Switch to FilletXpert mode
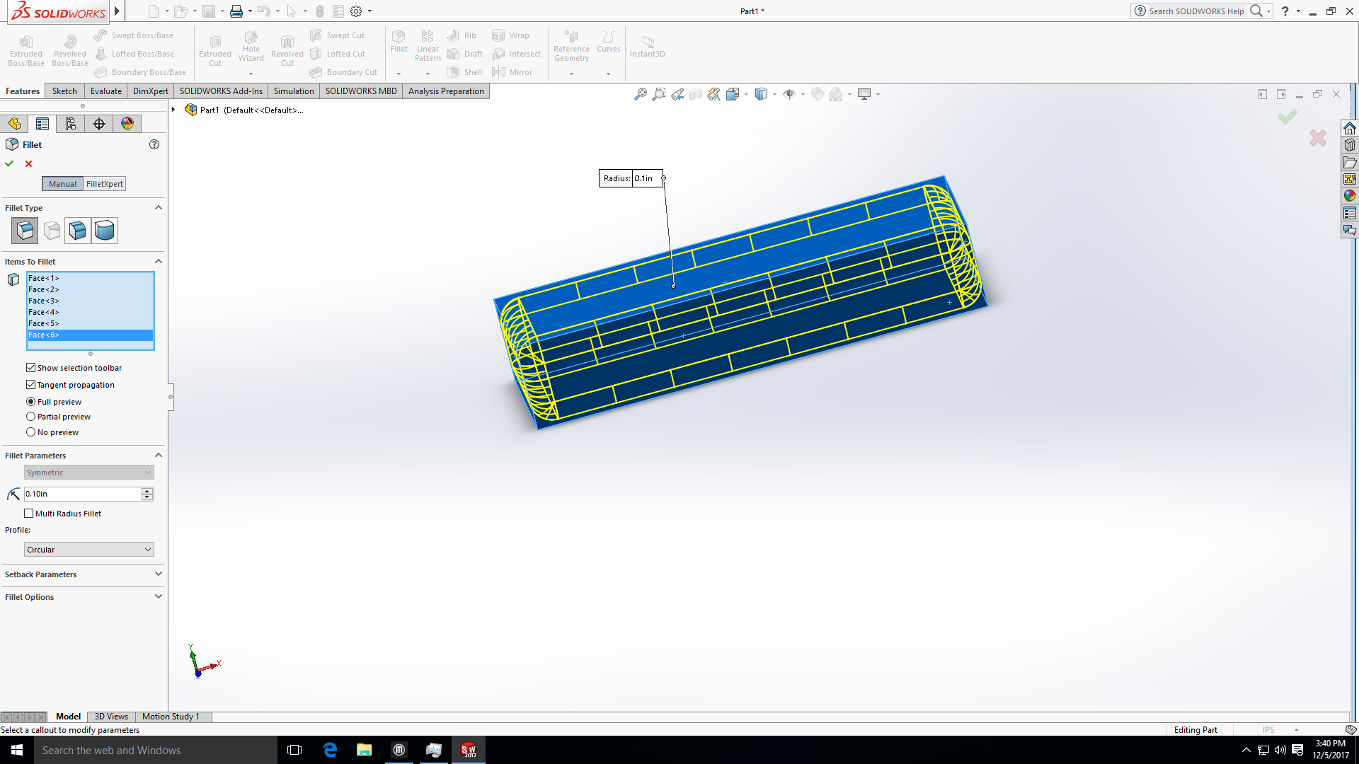This screenshot has width=1359, height=764. click(x=104, y=183)
